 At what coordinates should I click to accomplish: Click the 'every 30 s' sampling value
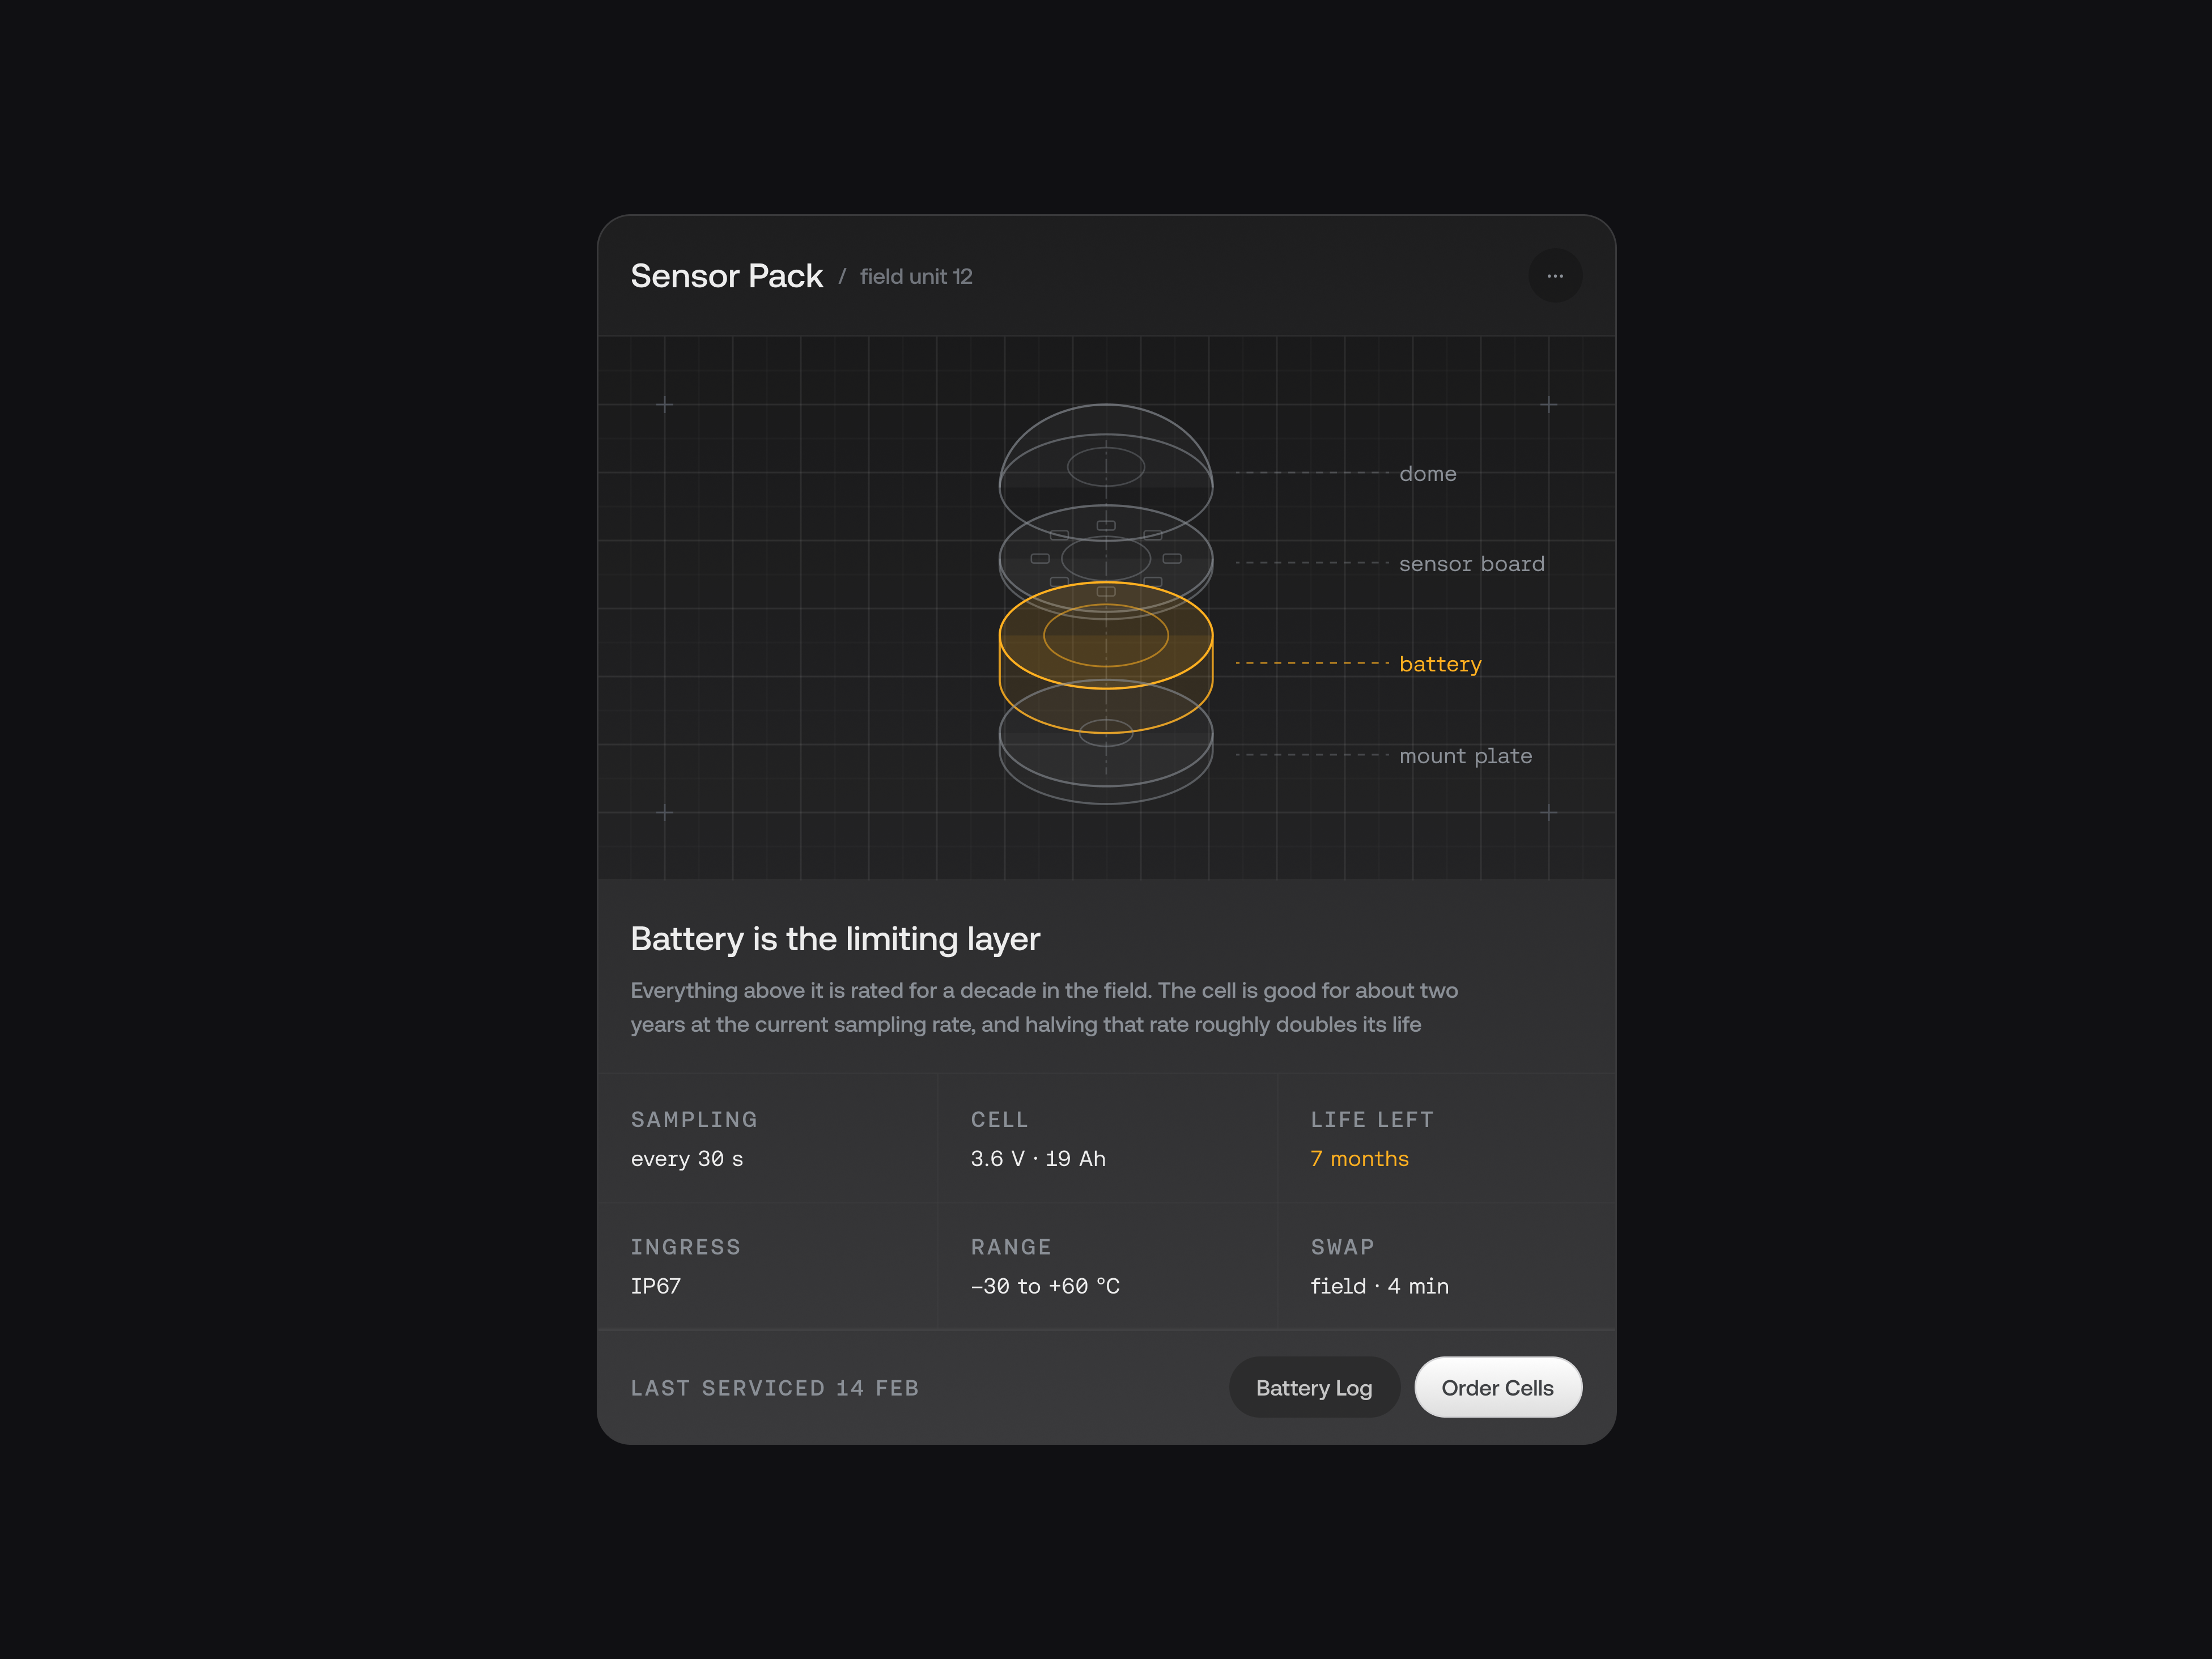coord(687,1159)
